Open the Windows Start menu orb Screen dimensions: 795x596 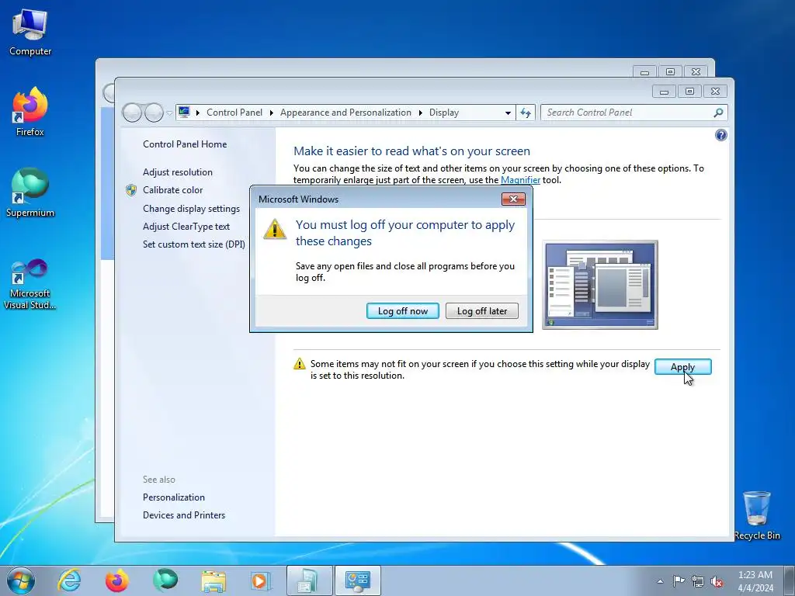click(21, 580)
